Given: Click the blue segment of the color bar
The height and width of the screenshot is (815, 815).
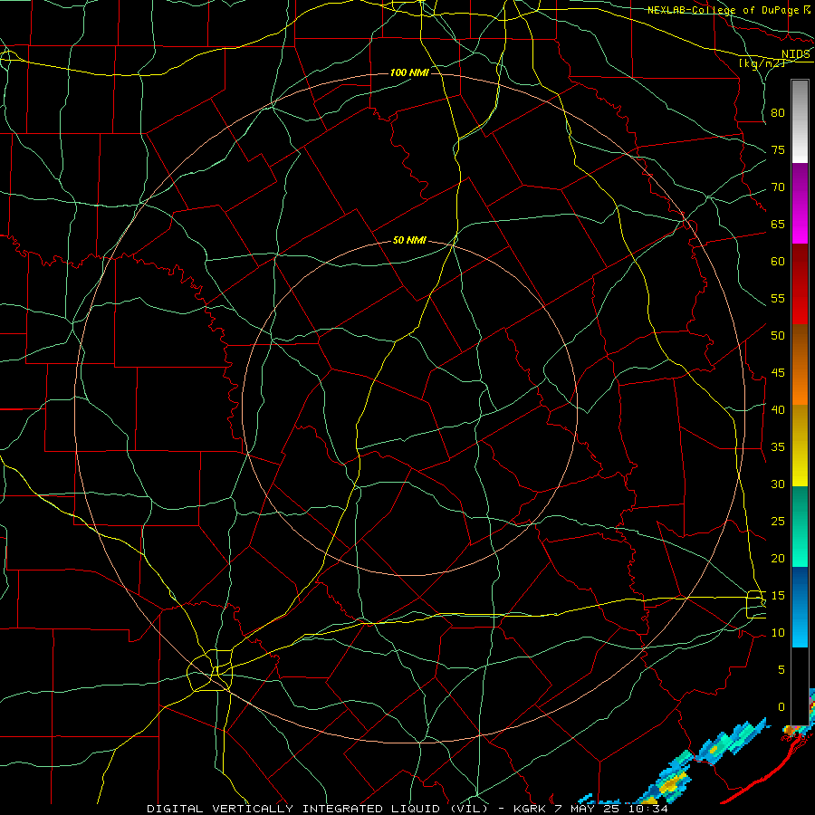Looking at the screenshot, I should click(x=800, y=607).
